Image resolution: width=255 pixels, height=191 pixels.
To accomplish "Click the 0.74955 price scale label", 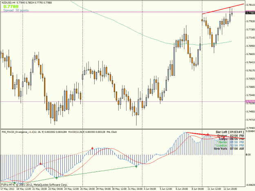I will click(x=251, y=112).
